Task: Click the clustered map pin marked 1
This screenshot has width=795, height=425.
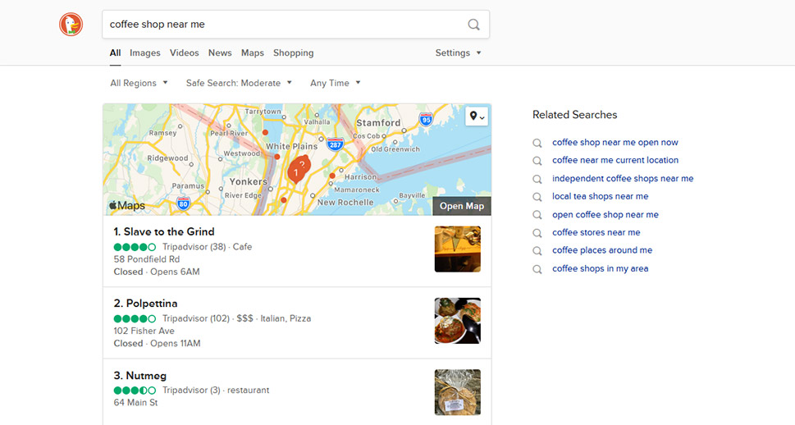Action: (x=295, y=173)
